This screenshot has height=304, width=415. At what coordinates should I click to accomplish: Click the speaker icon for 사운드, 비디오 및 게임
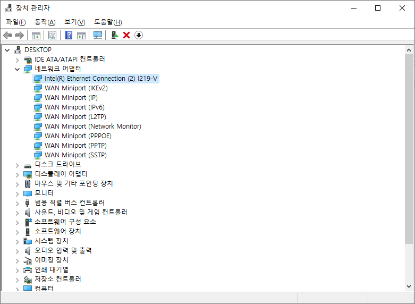tap(28, 213)
